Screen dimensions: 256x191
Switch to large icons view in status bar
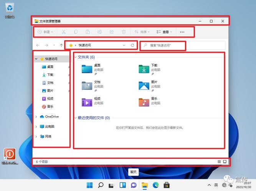[x=225, y=162]
